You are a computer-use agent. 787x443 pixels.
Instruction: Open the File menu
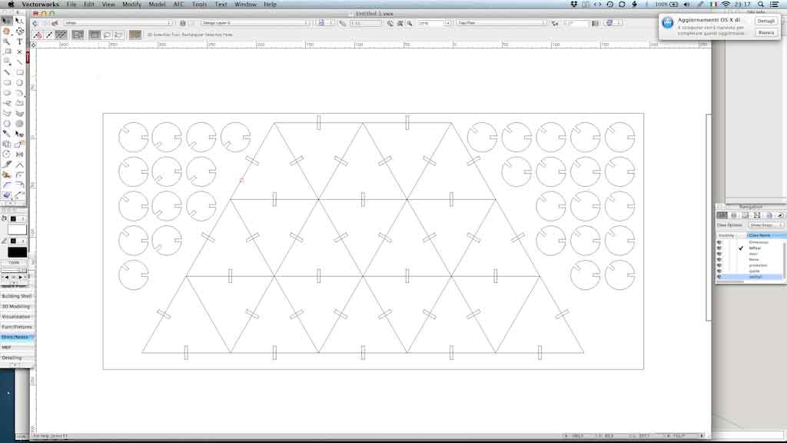click(x=71, y=4)
